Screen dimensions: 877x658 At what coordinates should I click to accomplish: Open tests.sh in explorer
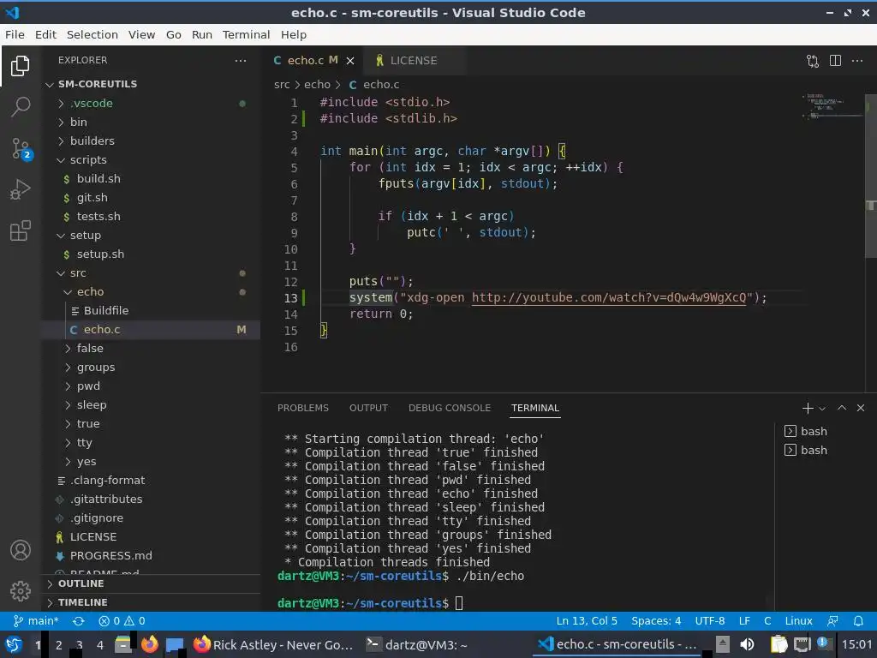[151, 217]
